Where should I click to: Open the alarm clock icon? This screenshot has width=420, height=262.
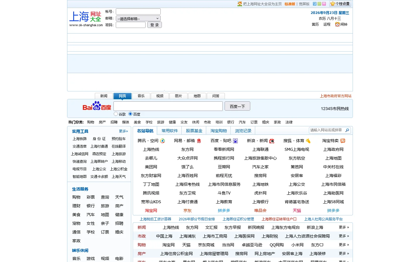tap(337, 24)
